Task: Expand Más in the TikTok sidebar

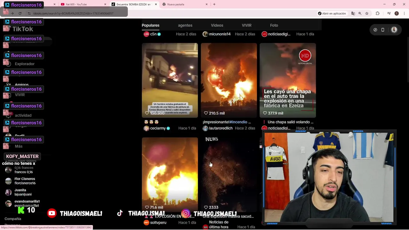Action: pyautogui.click(x=19, y=146)
